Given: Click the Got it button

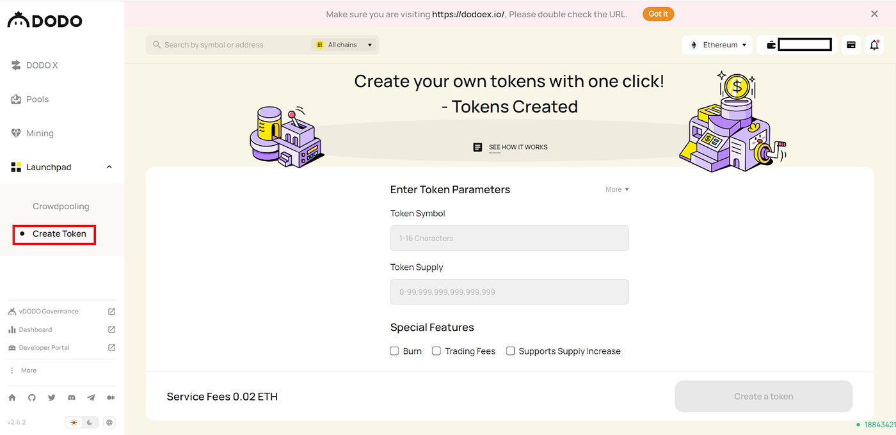Looking at the screenshot, I should [x=658, y=14].
